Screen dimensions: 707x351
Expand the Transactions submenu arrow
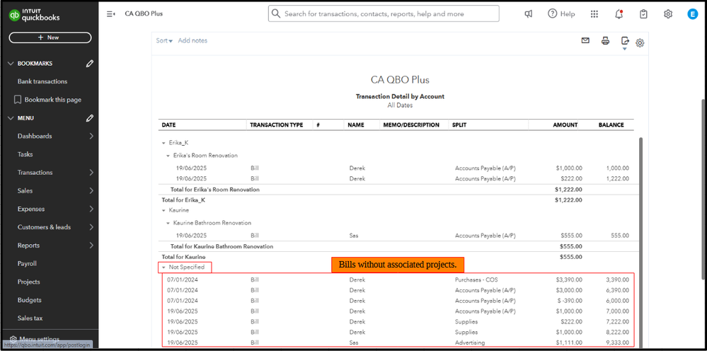point(91,173)
